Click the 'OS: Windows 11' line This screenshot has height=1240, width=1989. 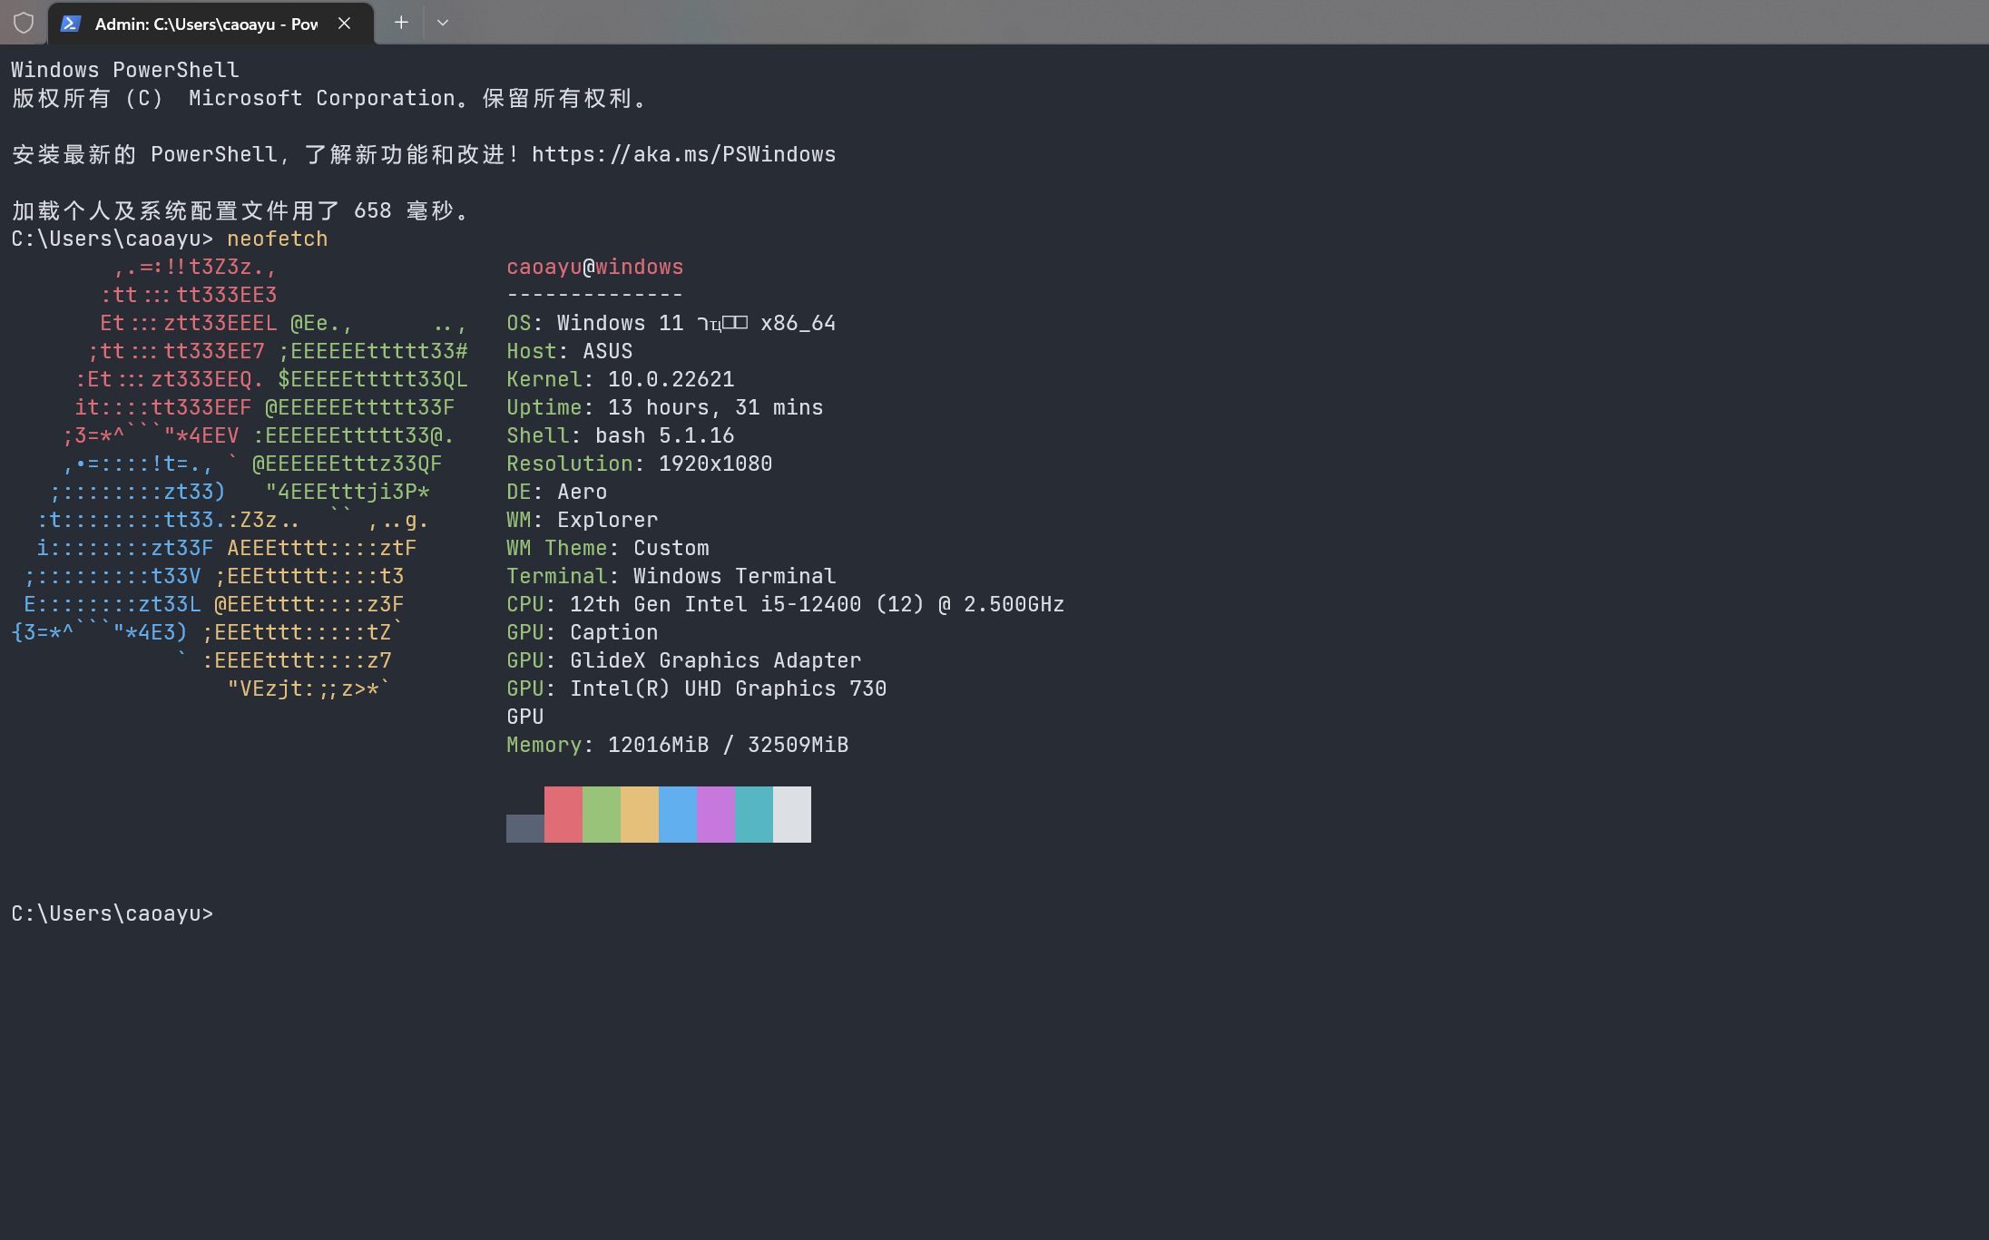click(x=671, y=323)
